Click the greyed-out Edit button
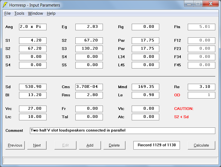Image resolution: width=221 pixels, height=167 pixels. click(65, 145)
